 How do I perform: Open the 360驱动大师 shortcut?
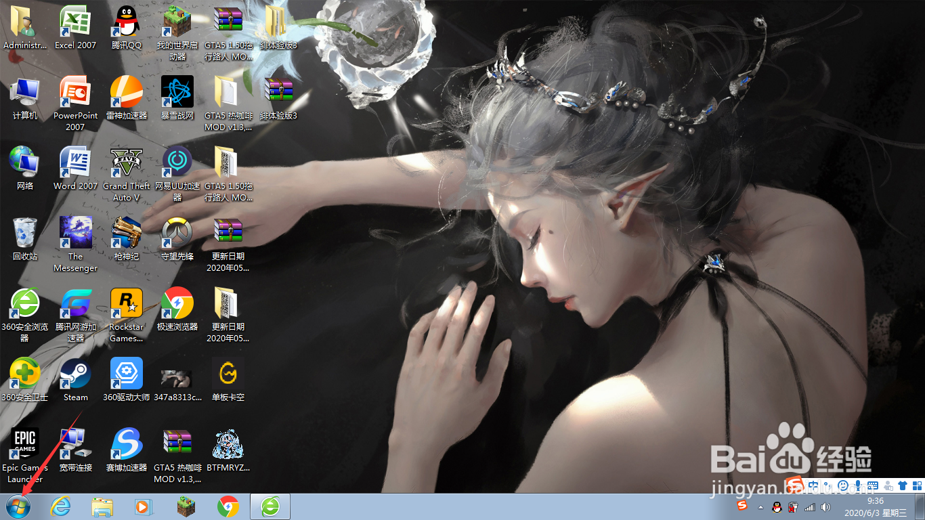click(126, 373)
